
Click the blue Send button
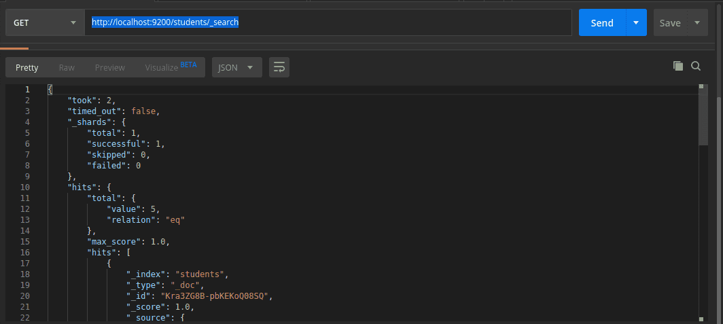pos(601,22)
